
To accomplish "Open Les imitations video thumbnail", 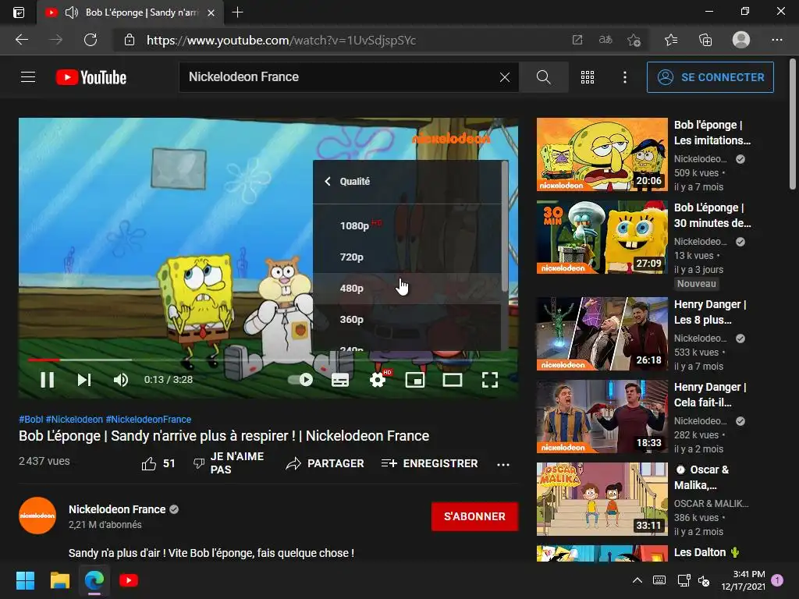I will click(602, 154).
